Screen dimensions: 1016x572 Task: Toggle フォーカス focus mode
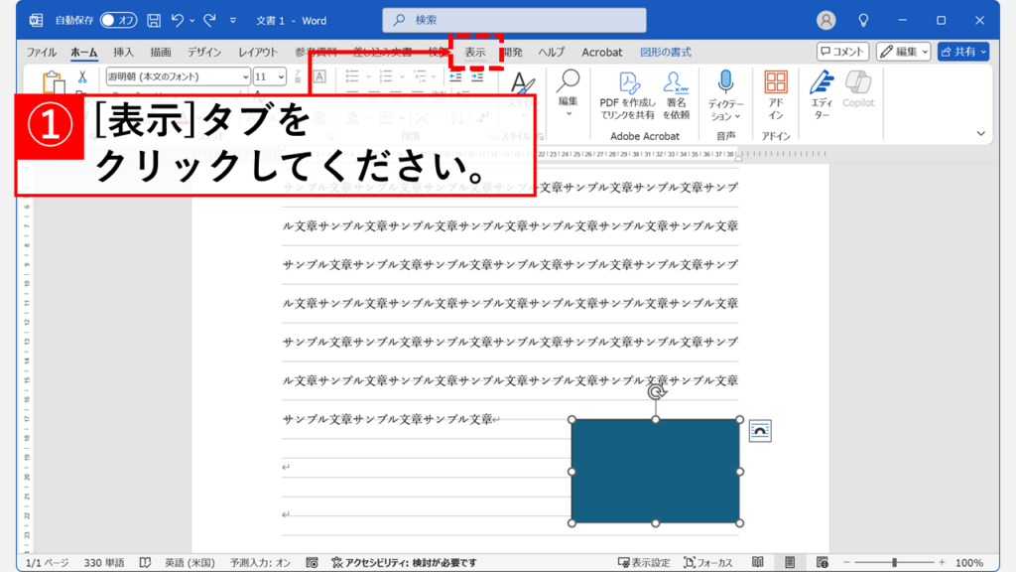(x=708, y=562)
